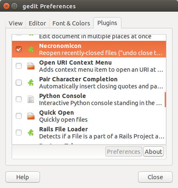The image size is (178, 188).
Task: Switch to the View tab
Action: (x=15, y=23)
